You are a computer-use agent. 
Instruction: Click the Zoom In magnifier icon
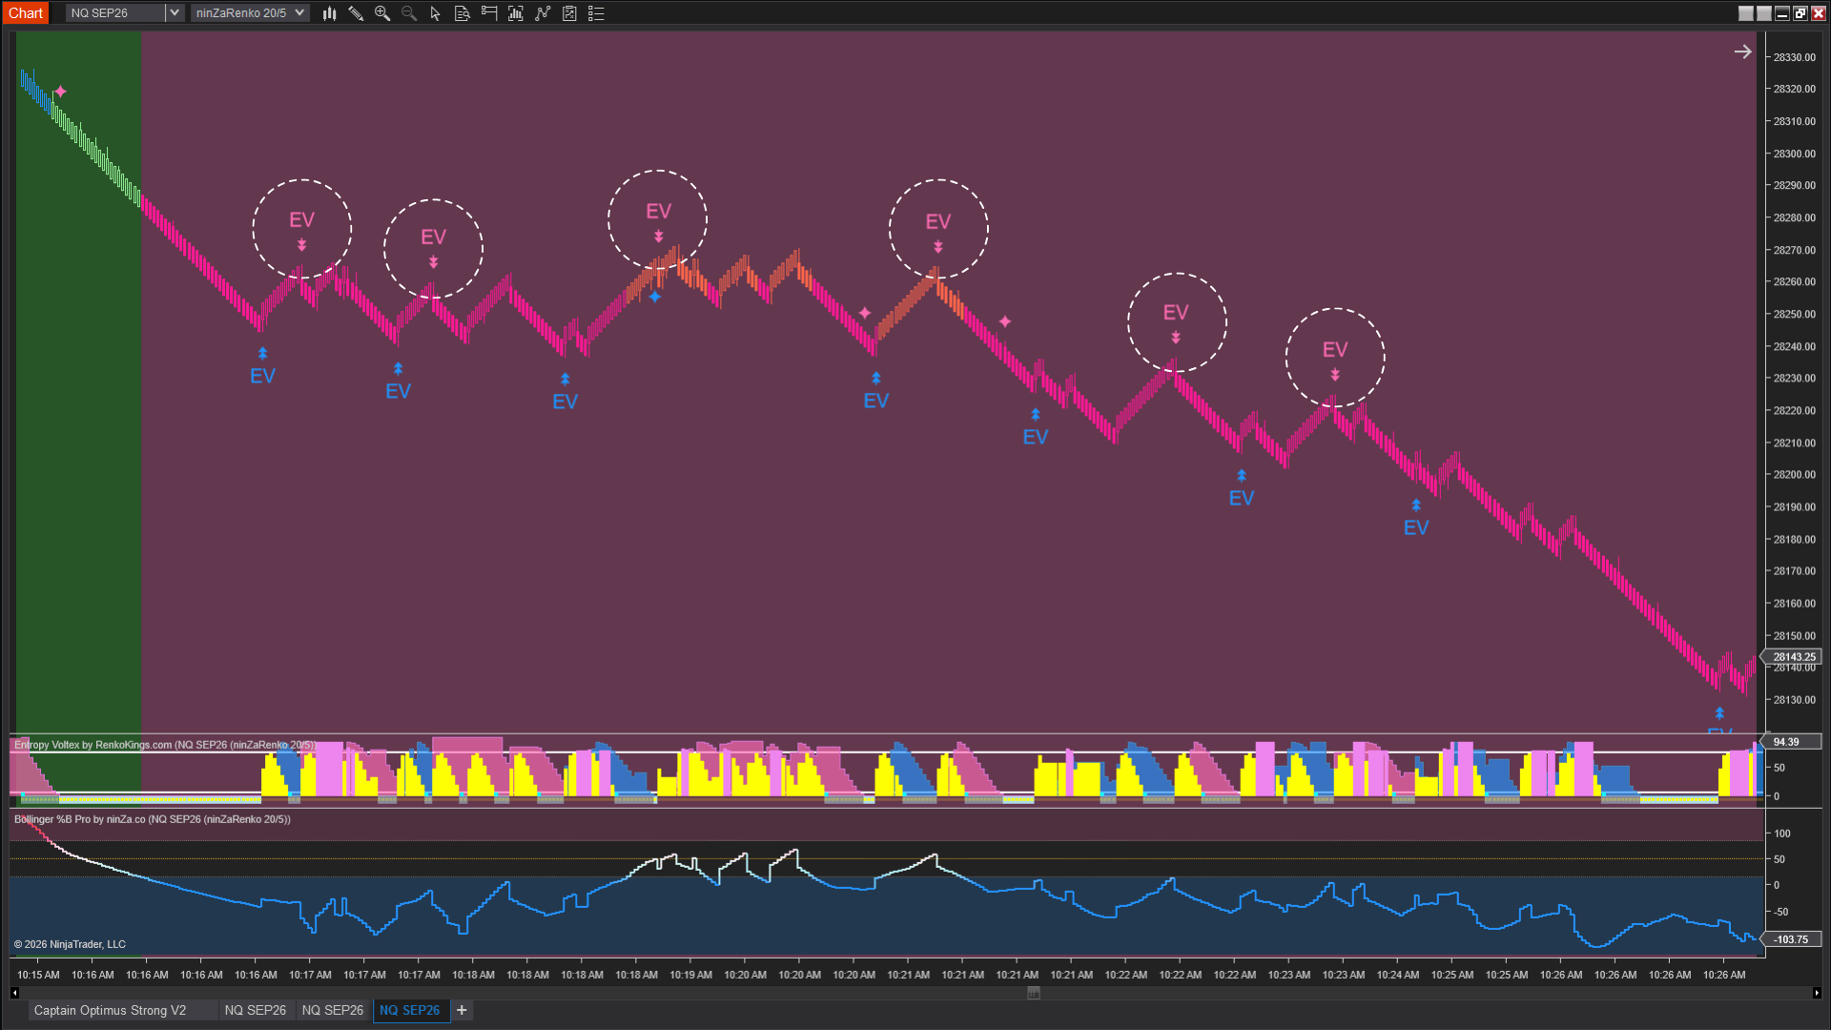tap(382, 13)
